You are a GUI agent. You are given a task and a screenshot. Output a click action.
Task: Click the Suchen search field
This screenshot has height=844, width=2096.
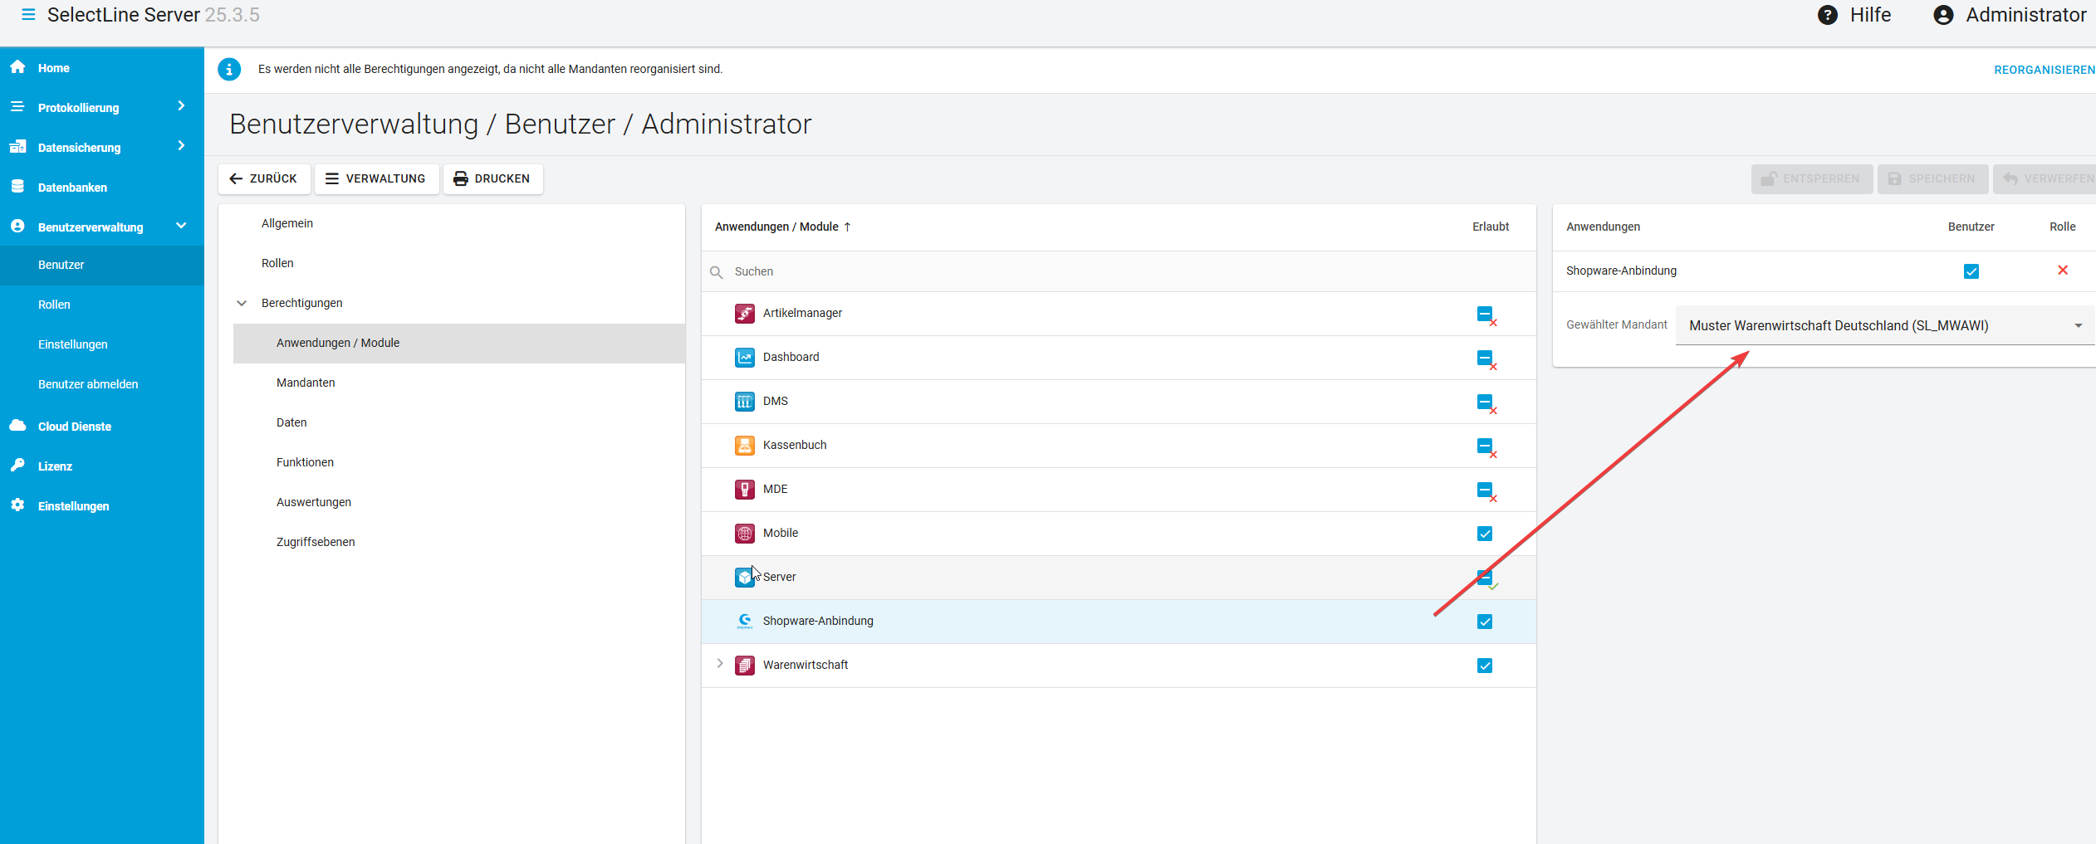[x=1080, y=272]
